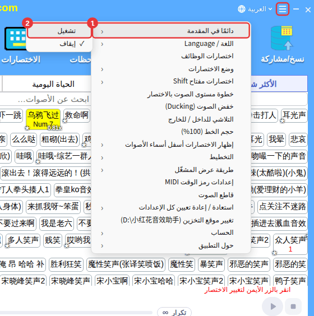Choose اختصارات الوظائف menu item

(171, 56)
